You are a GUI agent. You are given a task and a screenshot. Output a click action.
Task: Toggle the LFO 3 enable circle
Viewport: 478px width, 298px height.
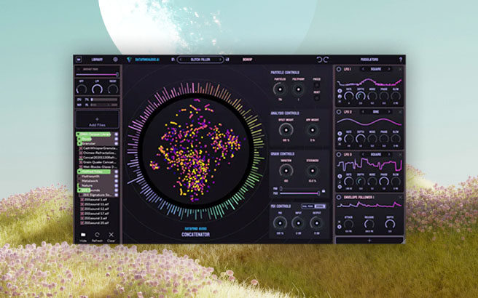click(x=339, y=155)
